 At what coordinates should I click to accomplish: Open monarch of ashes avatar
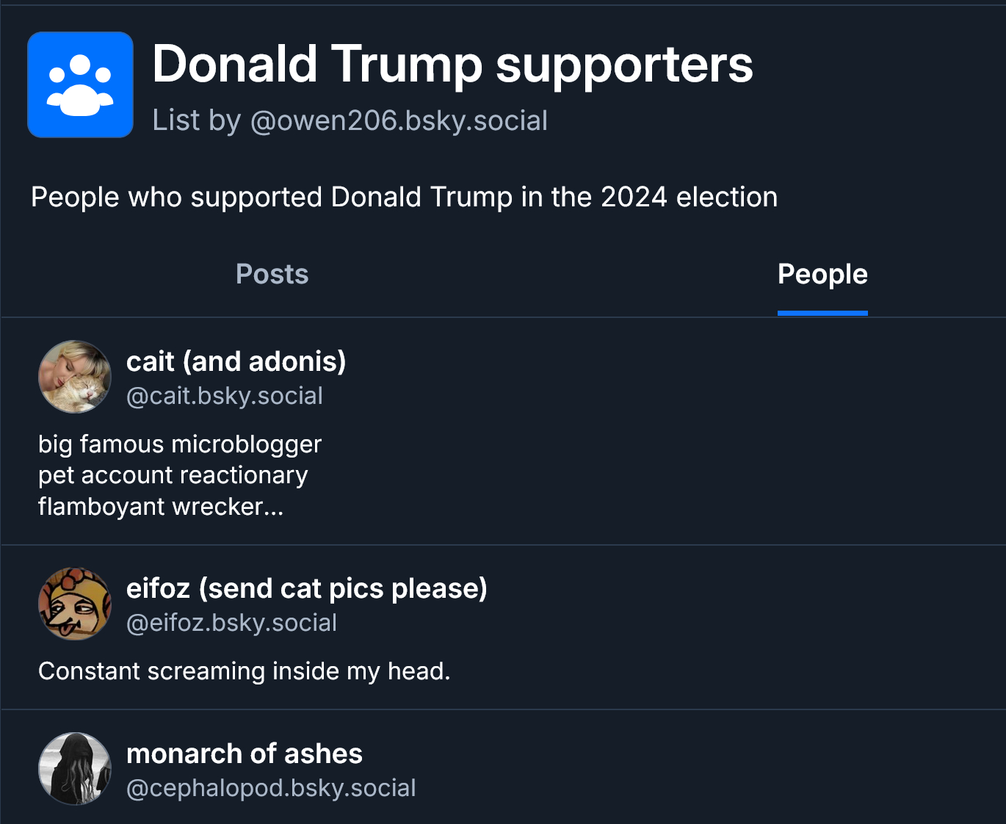[x=75, y=768]
